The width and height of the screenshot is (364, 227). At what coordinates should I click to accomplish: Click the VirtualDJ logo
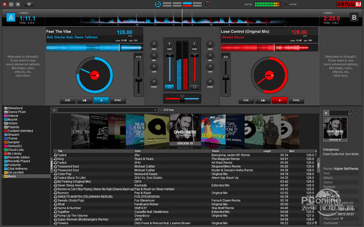pyautogui.click(x=349, y=4)
